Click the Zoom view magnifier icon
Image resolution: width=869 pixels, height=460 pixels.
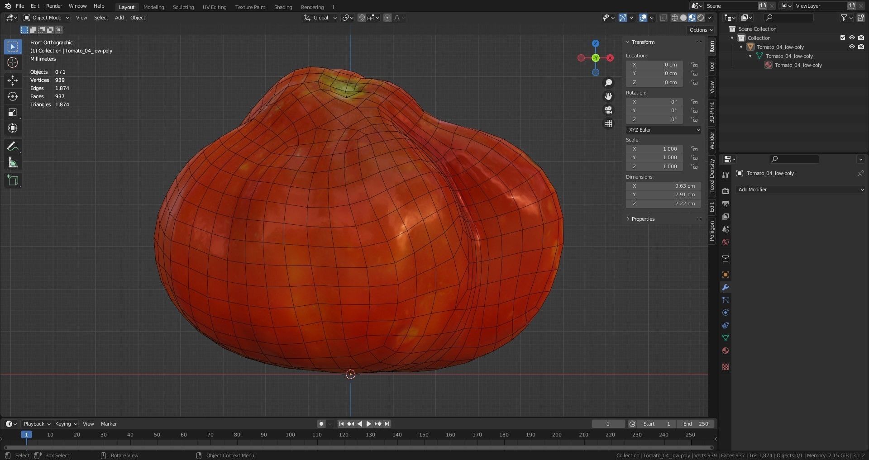pos(608,83)
